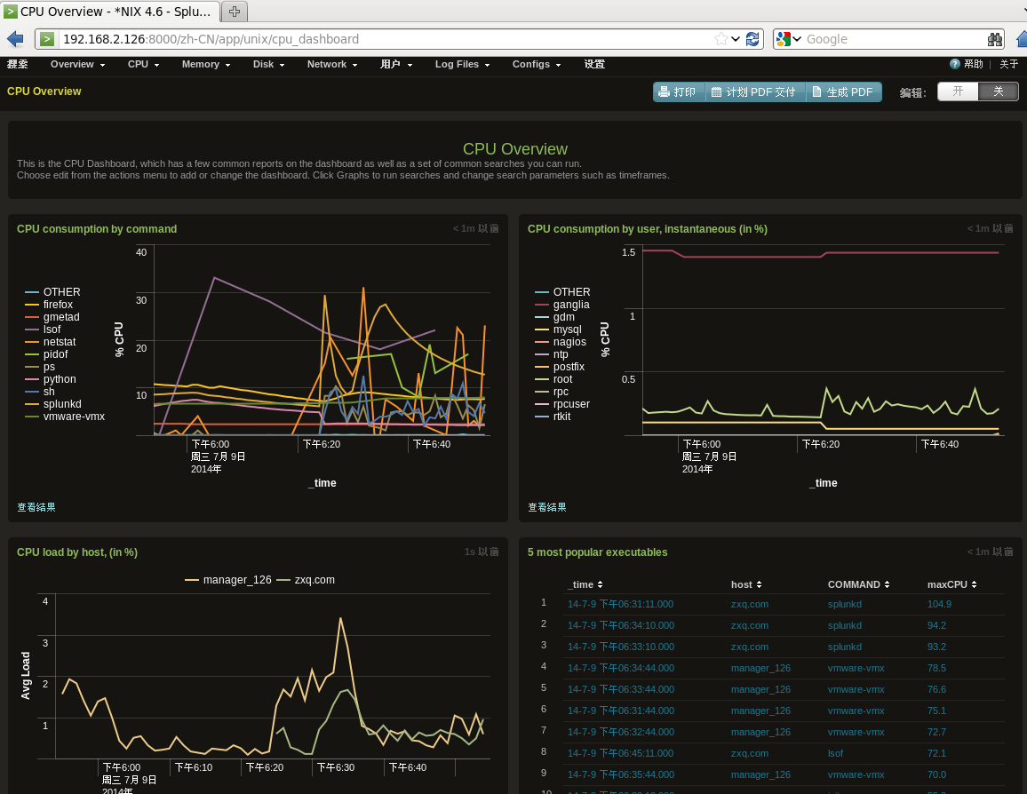This screenshot has height=794, width=1027.
Task: Switch edit mode to 开 (on)
Action: click(x=958, y=91)
